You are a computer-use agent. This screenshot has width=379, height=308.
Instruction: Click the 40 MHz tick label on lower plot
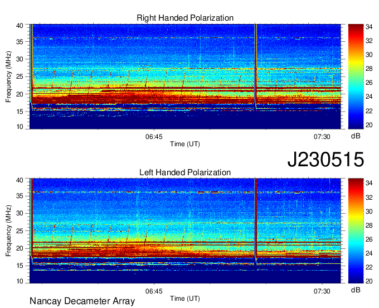20,180
